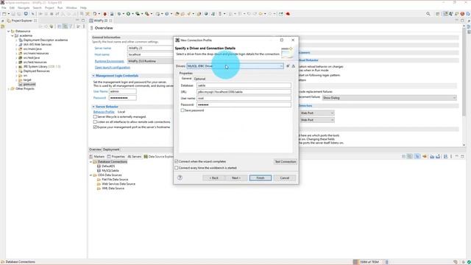
Task: Click the URL input field
Action: click(244, 91)
